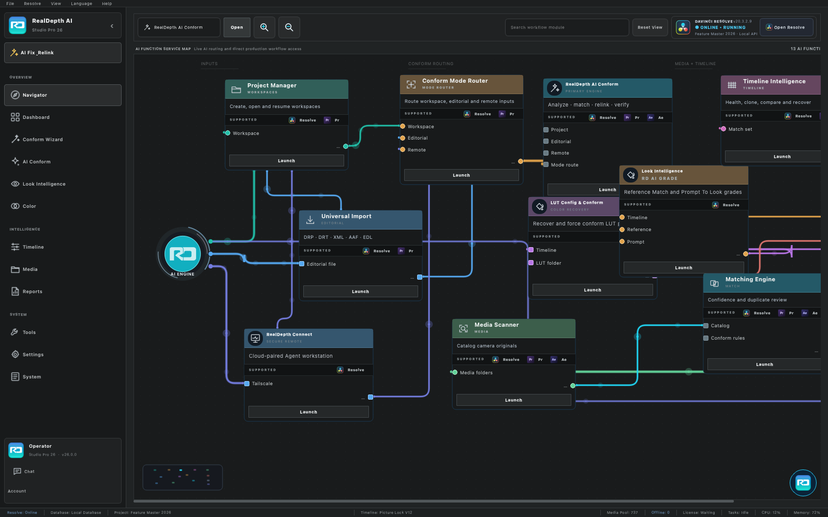
Task: Click the Media folders port on Media Scanner
Action: pyautogui.click(x=455, y=372)
